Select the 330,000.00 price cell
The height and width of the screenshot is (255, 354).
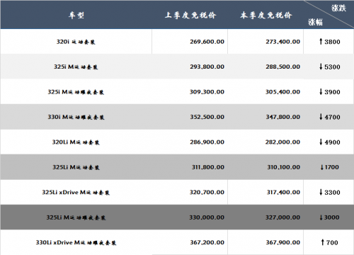pos(207,217)
